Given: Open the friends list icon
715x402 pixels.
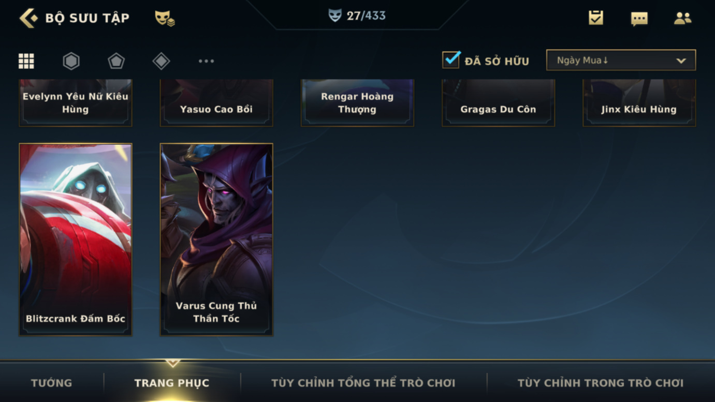Looking at the screenshot, I should 683,18.
